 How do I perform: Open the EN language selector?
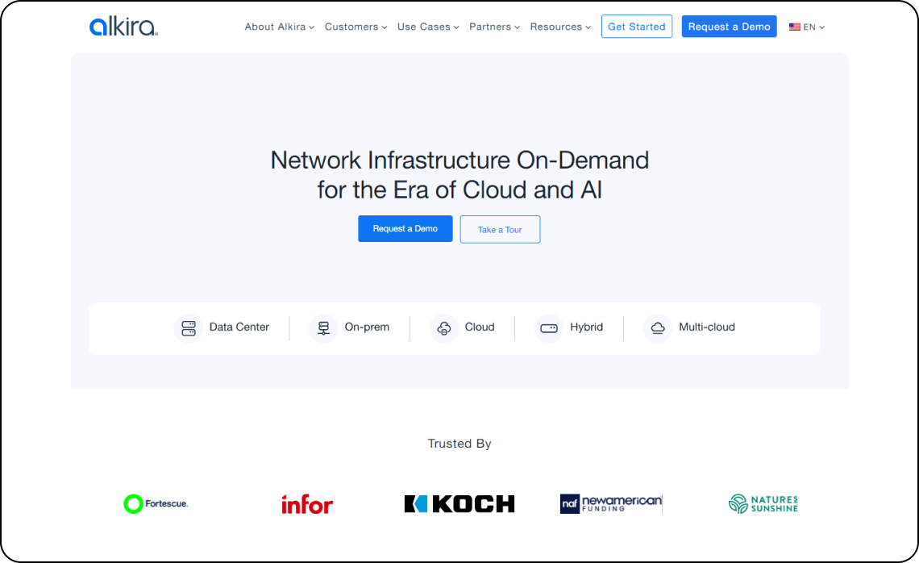tap(807, 27)
